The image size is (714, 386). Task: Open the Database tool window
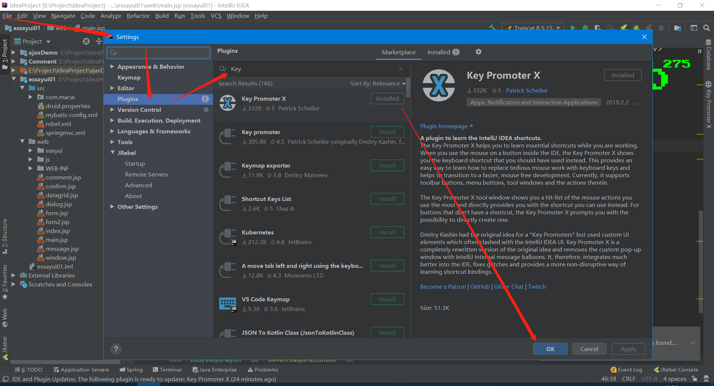click(708, 55)
